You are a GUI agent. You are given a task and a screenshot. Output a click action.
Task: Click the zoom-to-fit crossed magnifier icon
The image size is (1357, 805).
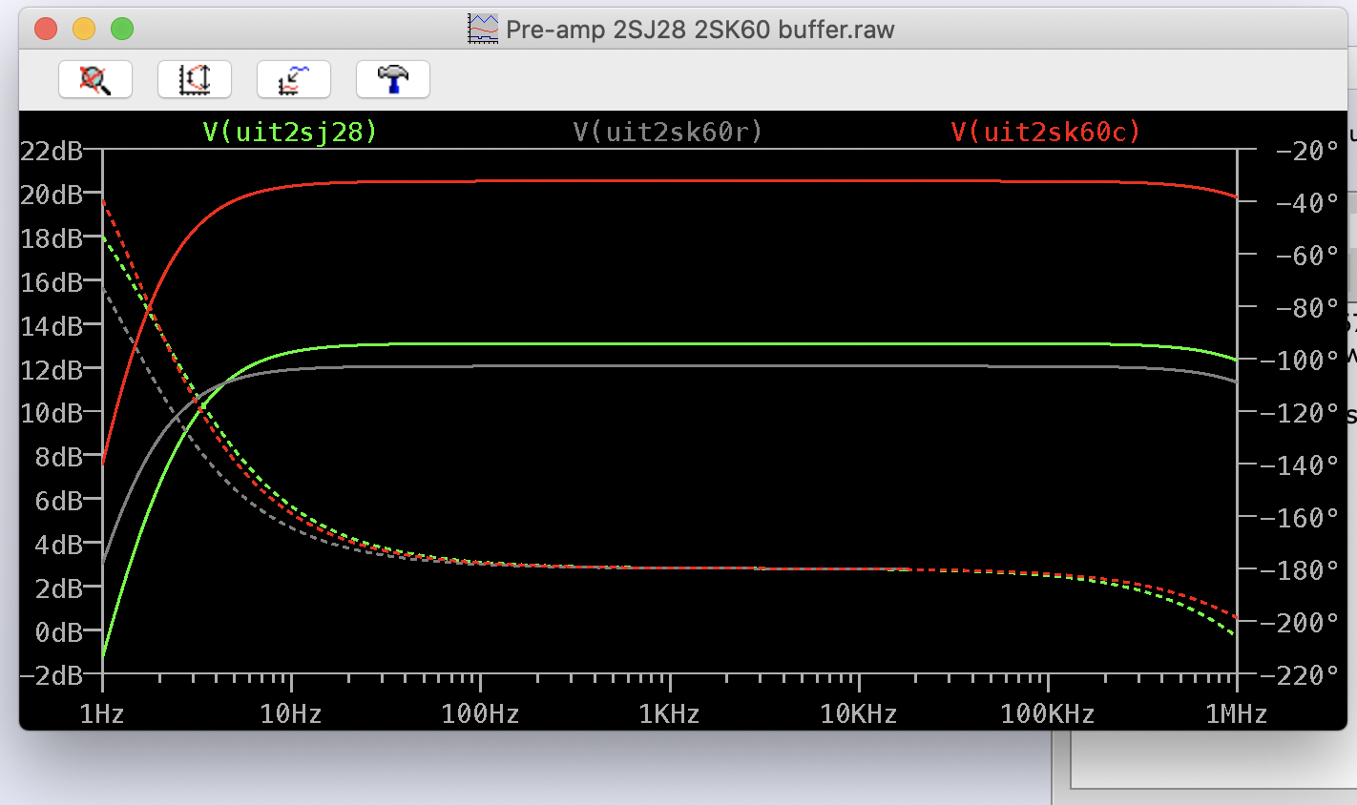95,79
